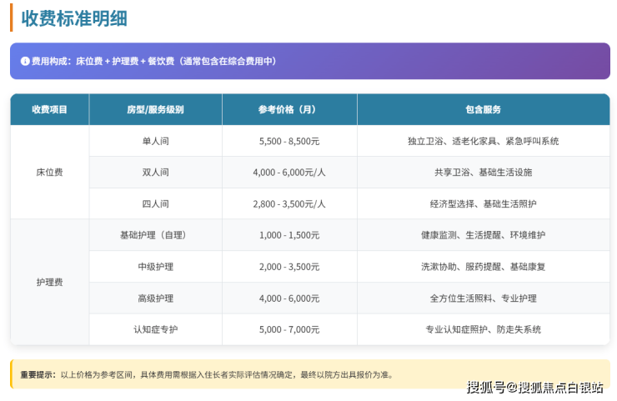Select the 房型/服务级别 column header
This screenshot has height=401, width=617.
(155, 109)
